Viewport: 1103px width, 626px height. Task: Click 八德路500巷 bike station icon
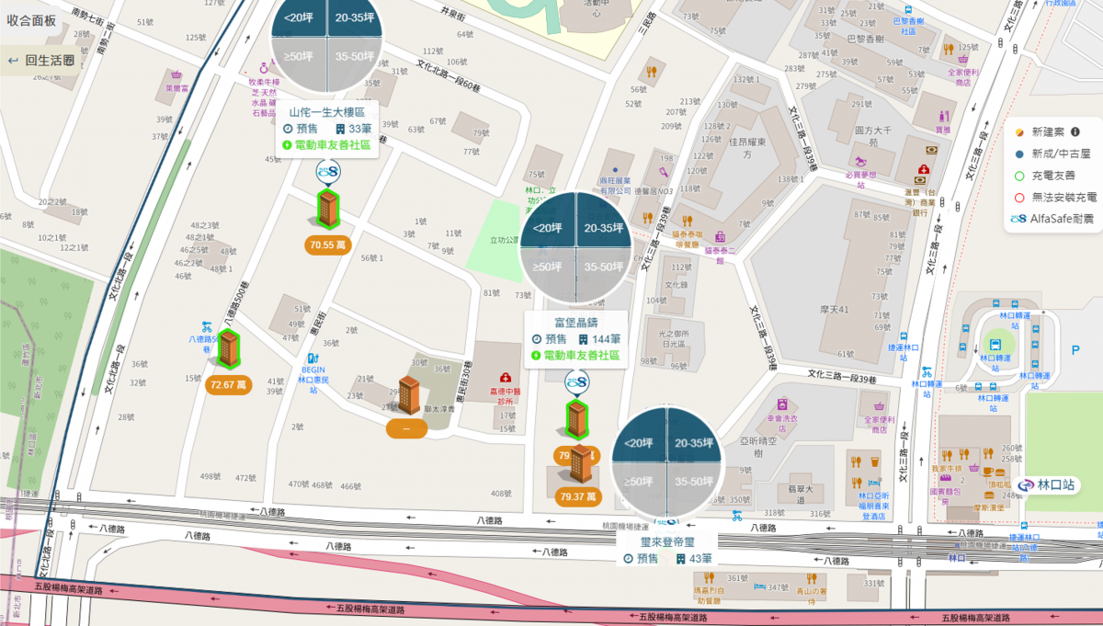(x=208, y=325)
